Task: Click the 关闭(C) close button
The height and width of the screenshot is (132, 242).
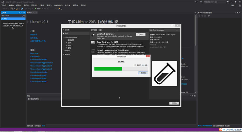Action: pyautogui.click(x=174, y=103)
